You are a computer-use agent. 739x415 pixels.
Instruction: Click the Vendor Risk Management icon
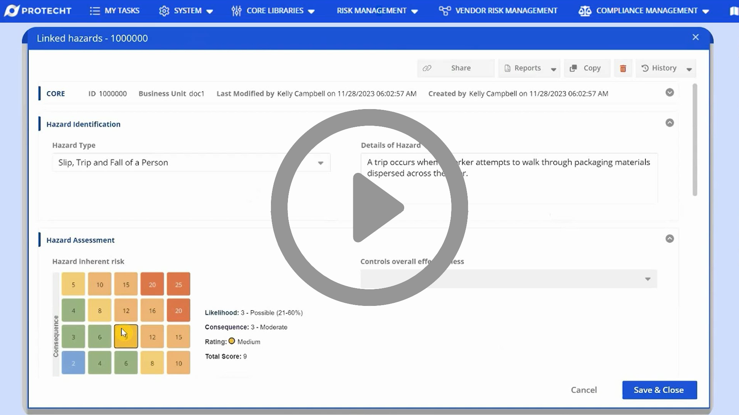point(444,11)
